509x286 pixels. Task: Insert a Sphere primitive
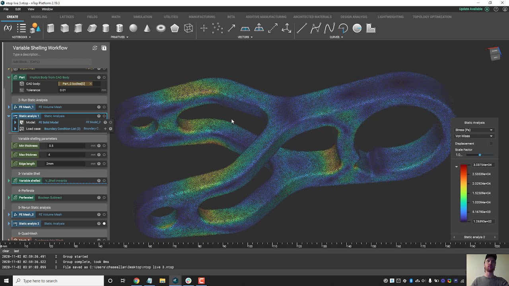coord(133,28)
